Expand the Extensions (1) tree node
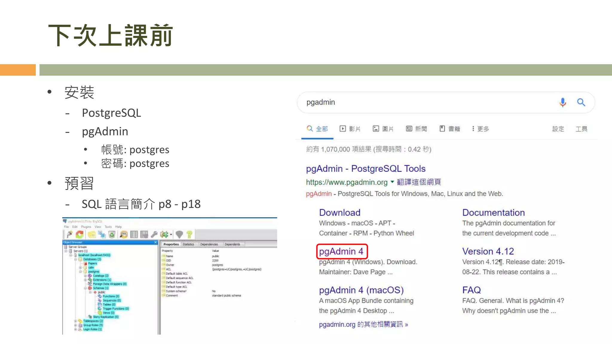Screen dimensions: 612x344 click(x=85, y=280)
